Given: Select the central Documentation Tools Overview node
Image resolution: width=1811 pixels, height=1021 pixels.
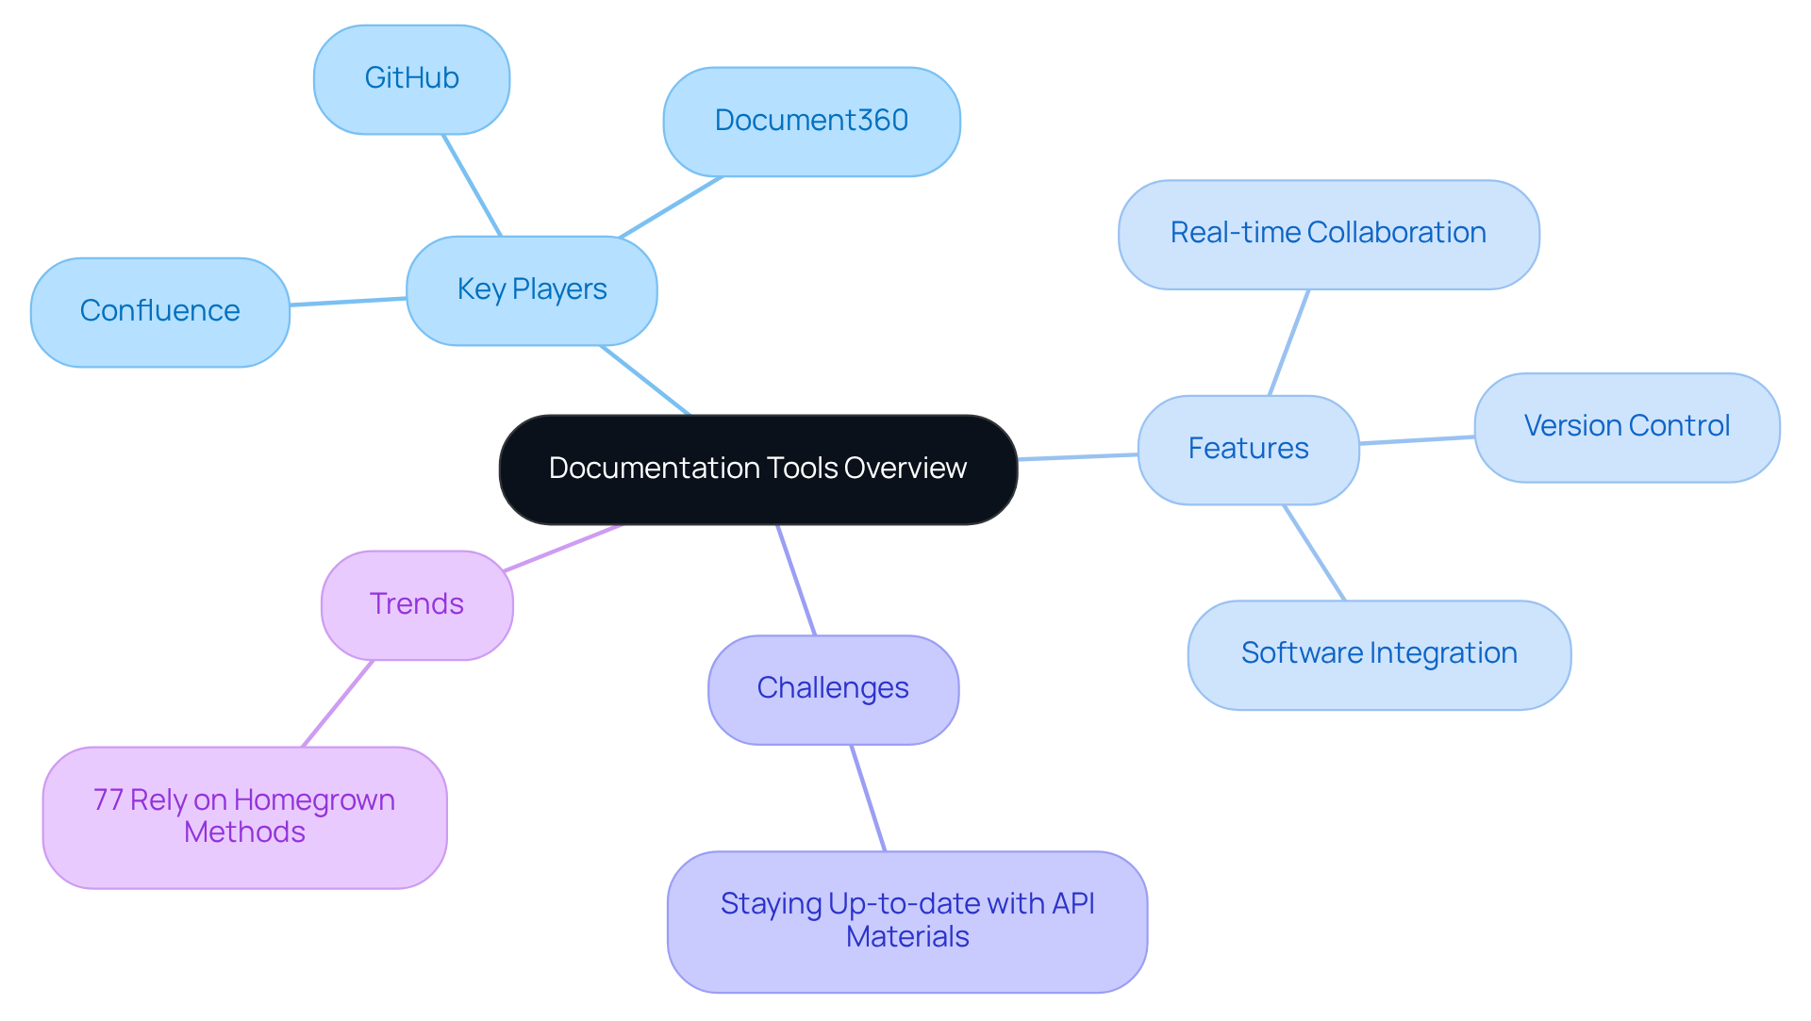Looking at the screenshot, I should (758, 469).
